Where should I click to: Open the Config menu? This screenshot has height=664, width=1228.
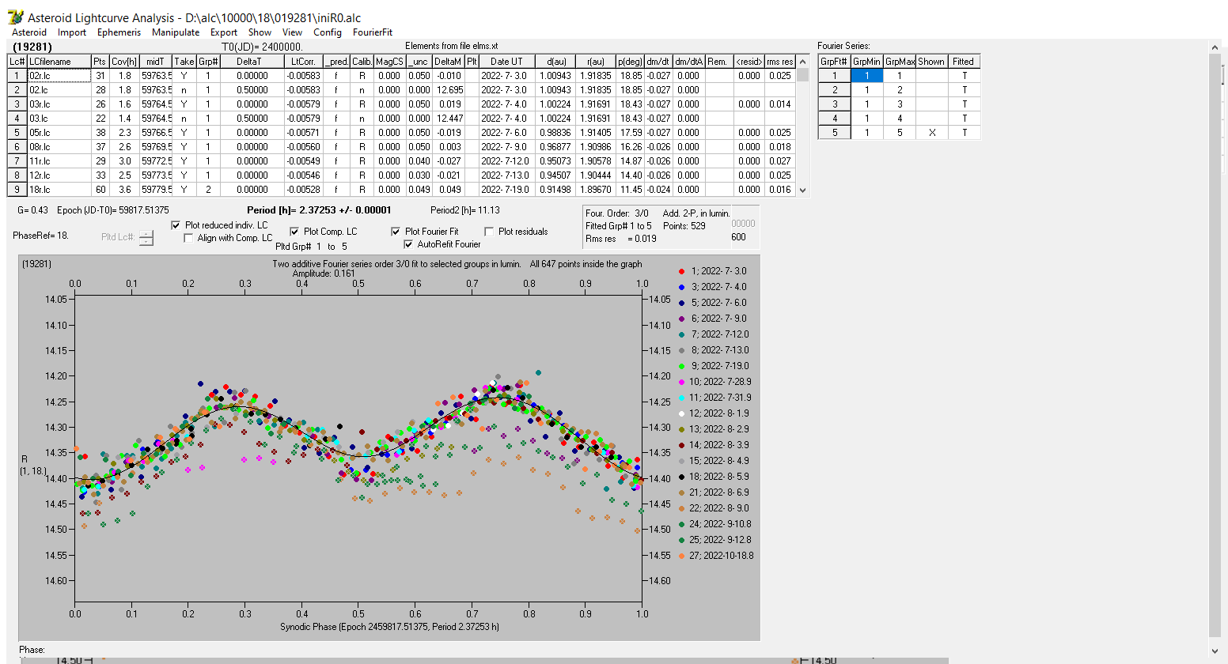coord(328,32)
